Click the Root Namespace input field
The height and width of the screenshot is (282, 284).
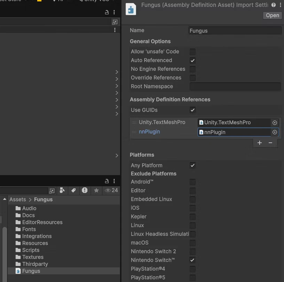pos(235,86)
